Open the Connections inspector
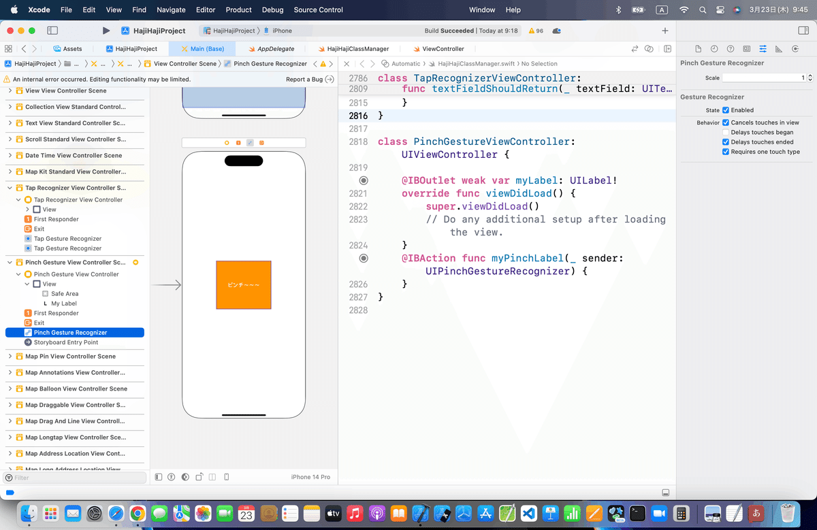 tap(795, 49)
